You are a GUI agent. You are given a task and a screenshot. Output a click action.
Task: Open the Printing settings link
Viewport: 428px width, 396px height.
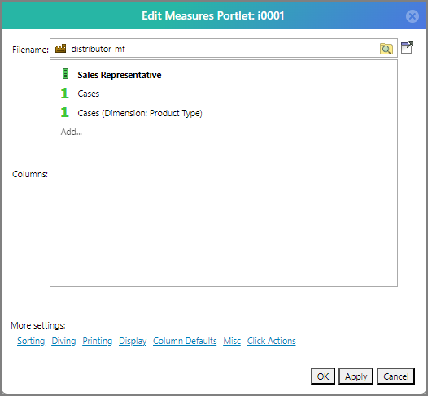click(97, 341)
